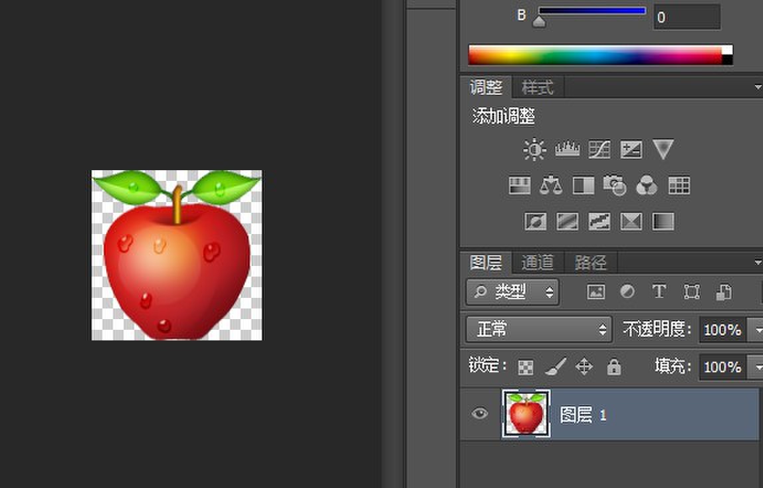Add a Photo Filter adjustment
The height and width of the screenshot is (488, 763).
pos(615,185)
